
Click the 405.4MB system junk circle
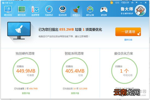75,71
